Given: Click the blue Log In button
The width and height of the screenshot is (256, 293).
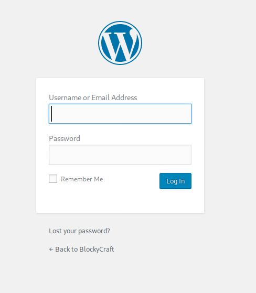Looking at the screenshot, I should coord(175,181).
